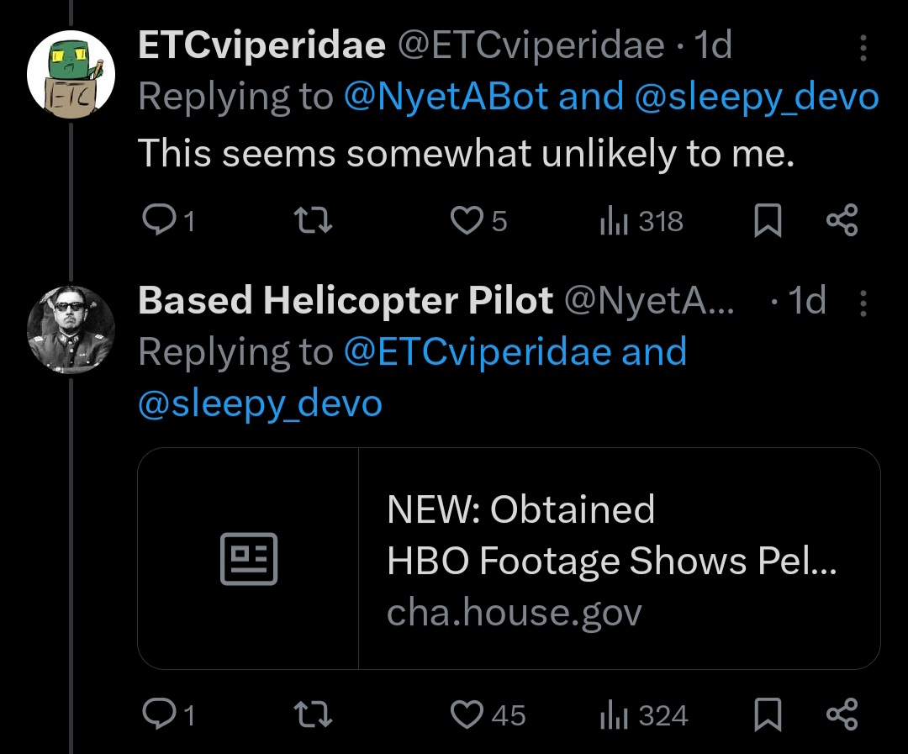Bookmark Based Helicopter Pilot's tweet
The height and width of the screenshot is (754, 908).
(768, 714)
